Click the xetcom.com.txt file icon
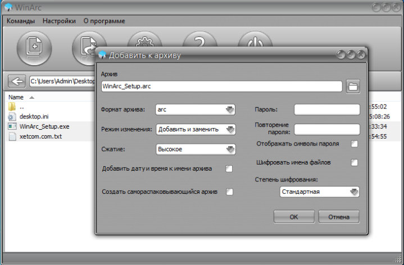Image resolution: width=404 pixels, height=265 pixels. (12, 136)
